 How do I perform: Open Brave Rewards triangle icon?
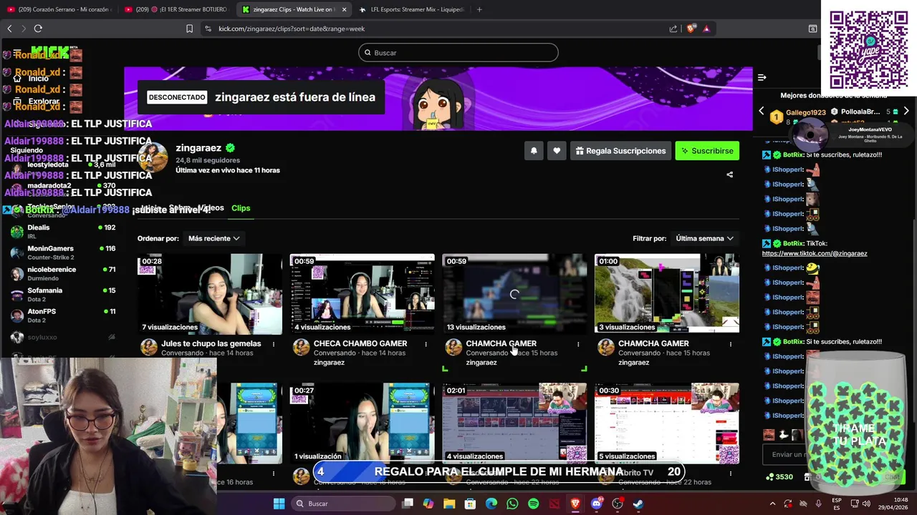coord(706,29)
